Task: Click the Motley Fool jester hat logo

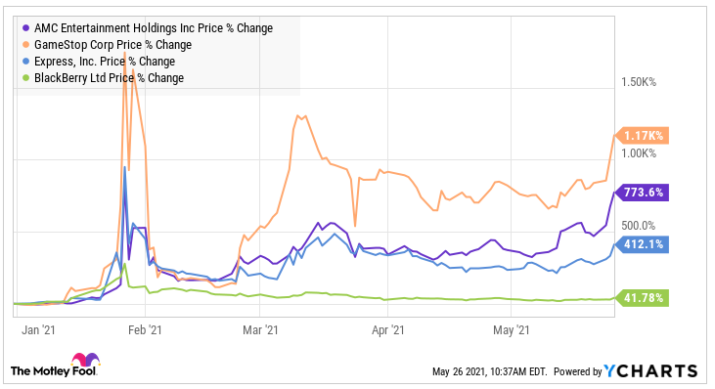Action: point(86,360)
